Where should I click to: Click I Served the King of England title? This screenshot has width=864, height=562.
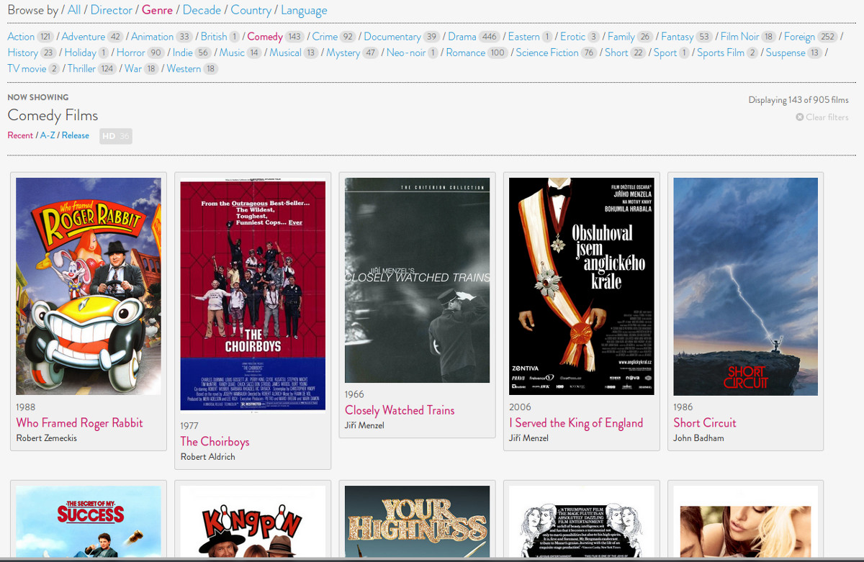tap(576, 423)
